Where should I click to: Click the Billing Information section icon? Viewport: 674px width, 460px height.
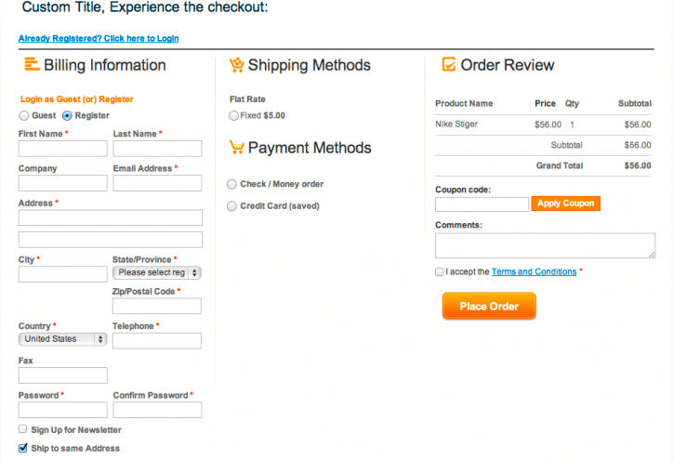[x=31, y=65]
